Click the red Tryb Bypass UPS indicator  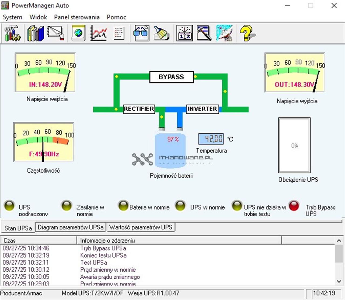pyautogui.click(x=294, y=206)
